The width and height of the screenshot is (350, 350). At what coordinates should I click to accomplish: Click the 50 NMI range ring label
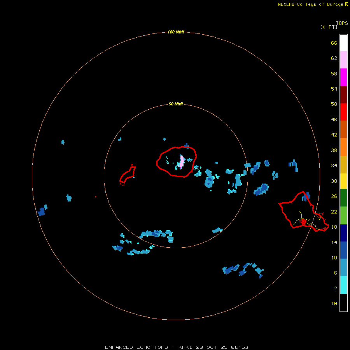point(176,104)
